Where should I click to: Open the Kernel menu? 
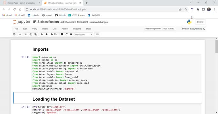click(65, 29)
